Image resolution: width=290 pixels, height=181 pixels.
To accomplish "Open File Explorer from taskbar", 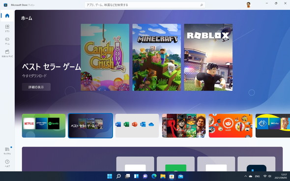I will (x=163, y=176).
